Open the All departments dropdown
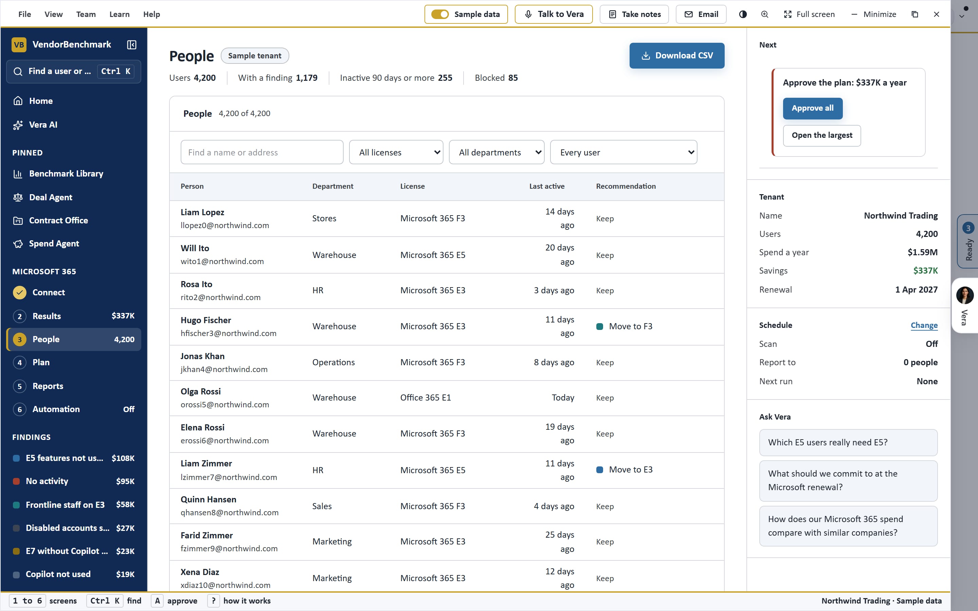The width and height of the screenshot is (978, 611). 497,152
